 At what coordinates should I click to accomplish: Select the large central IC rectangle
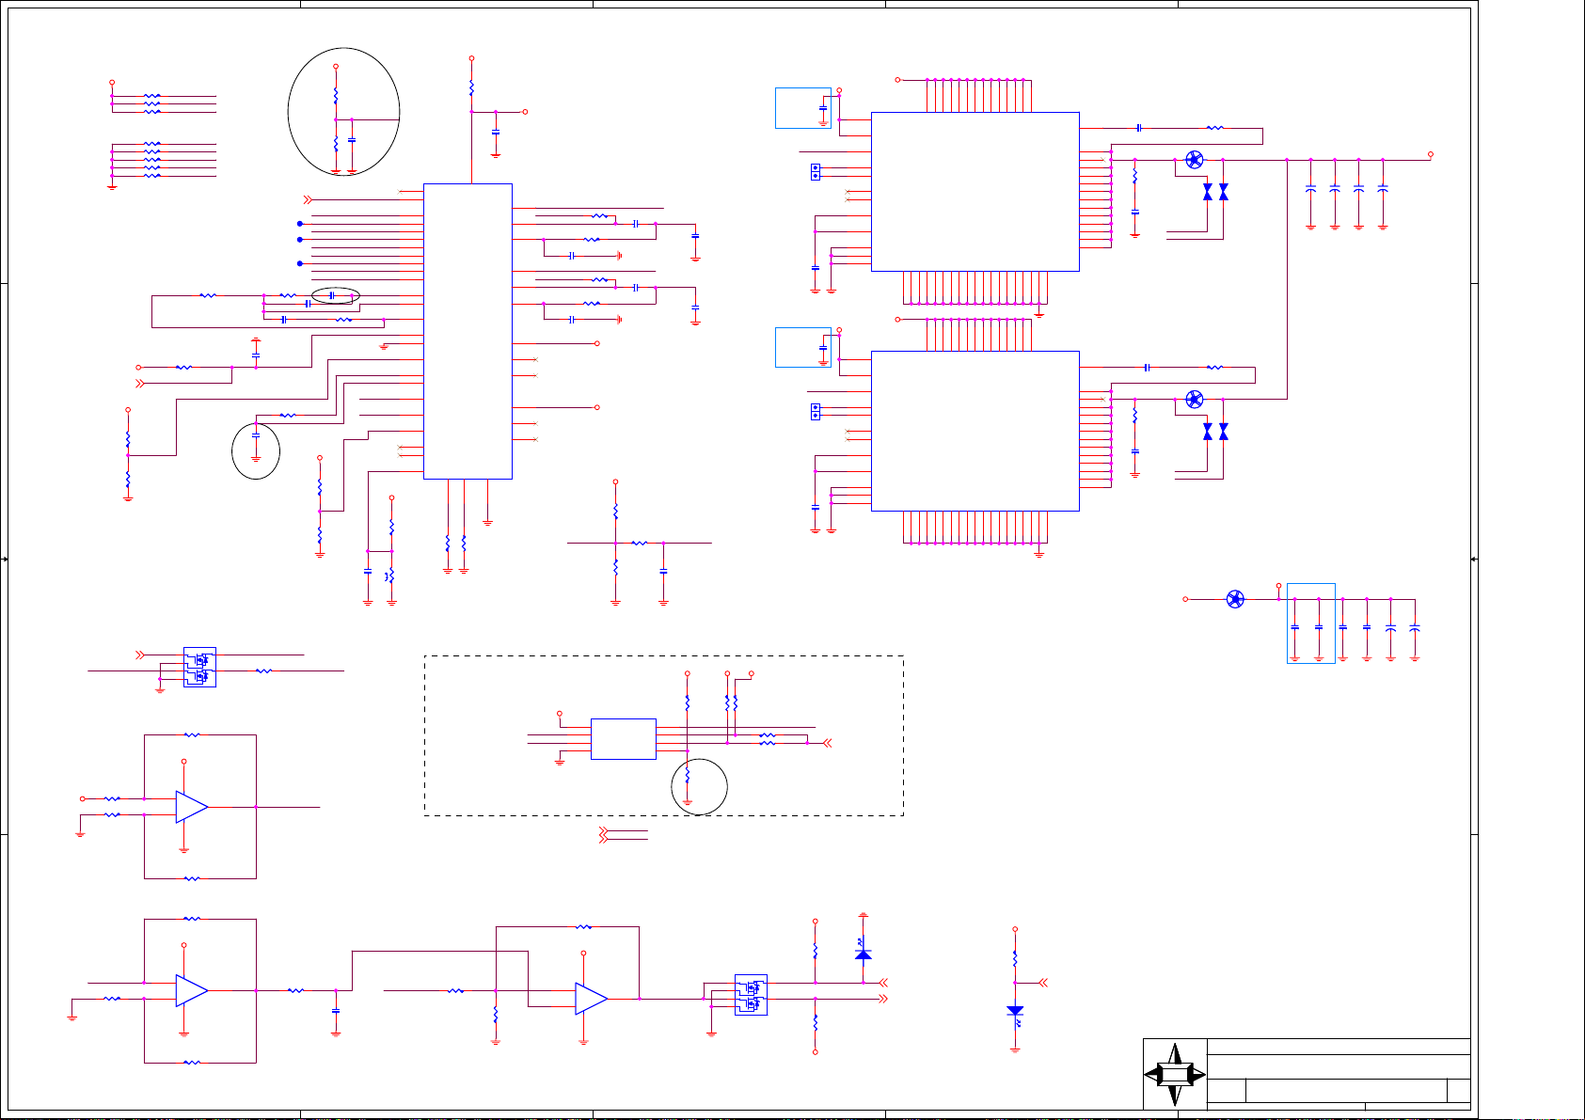(x=468, y=331)
